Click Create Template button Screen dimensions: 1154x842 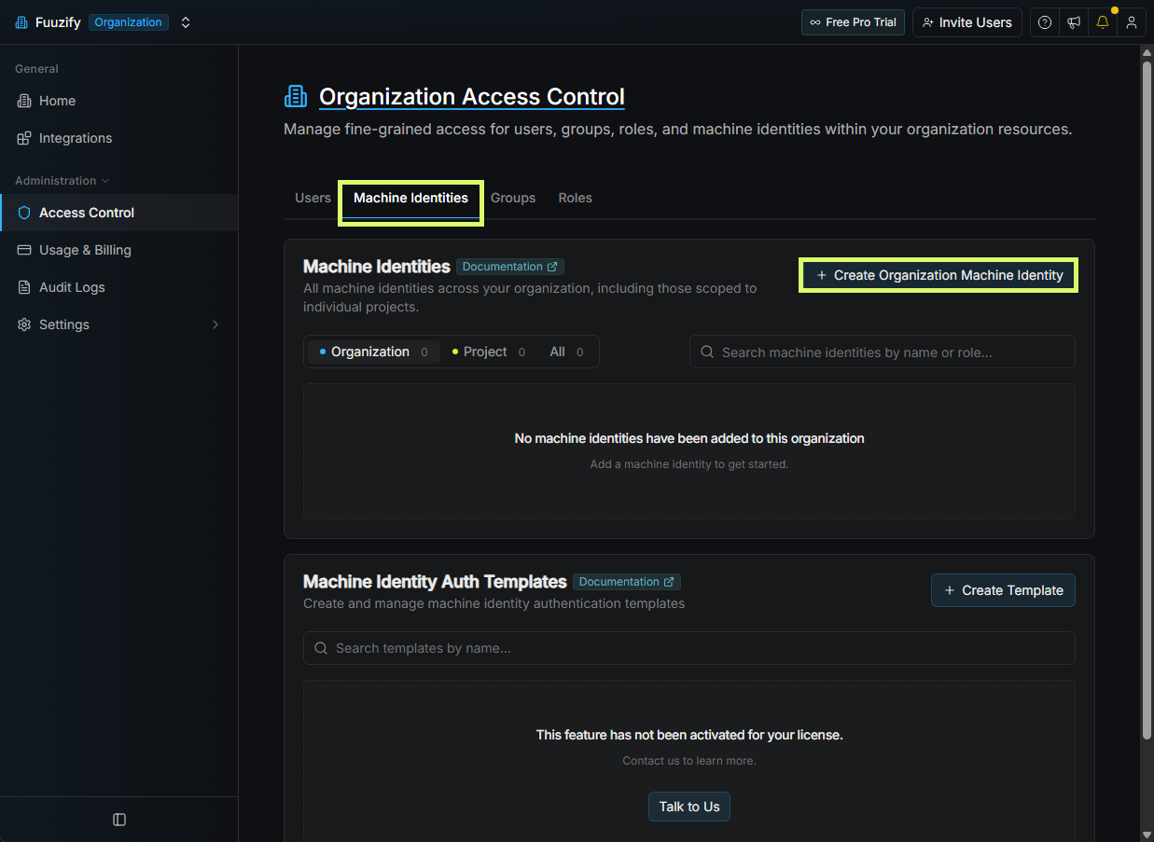(1003, 590)
